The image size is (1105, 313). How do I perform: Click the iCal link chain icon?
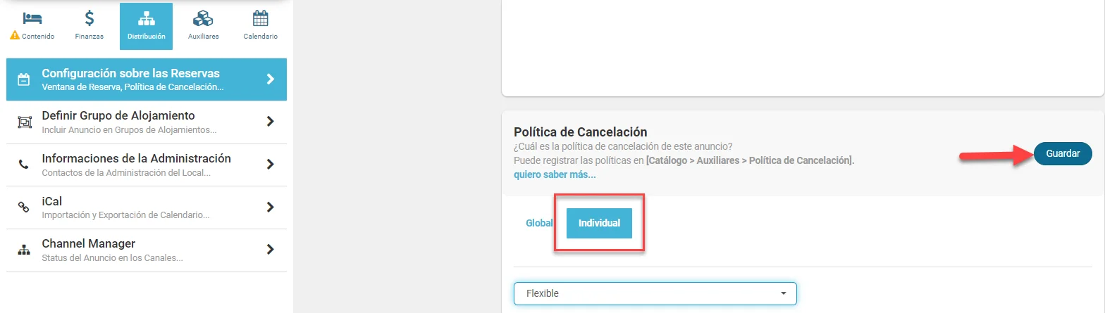pos(24,207)
